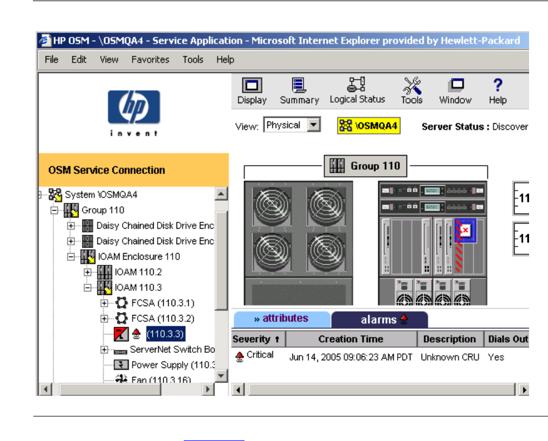
Task: Click the Unknown CRU description cell
Action: pyautogui.click(x=450, y=357)
